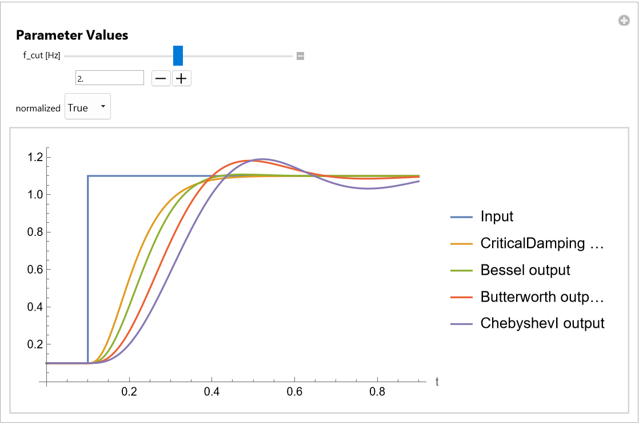Click the "Parameter Values" heading
Screen dimensions: 639x425
[72, 35]
